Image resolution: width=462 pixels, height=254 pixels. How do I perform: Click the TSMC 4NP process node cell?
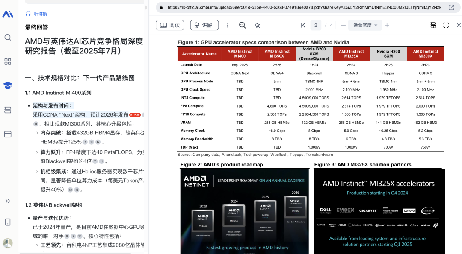tap(314, 82)
